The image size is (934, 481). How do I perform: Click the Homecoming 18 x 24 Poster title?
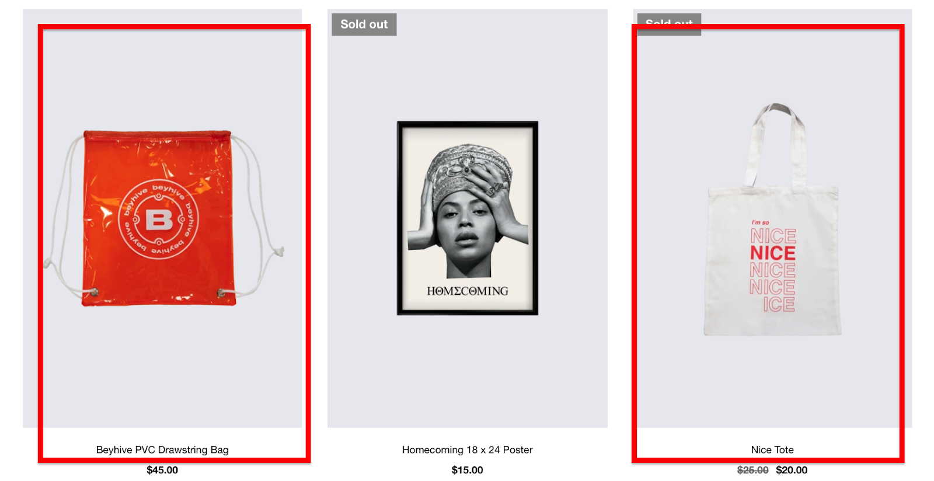pos(467,449)
